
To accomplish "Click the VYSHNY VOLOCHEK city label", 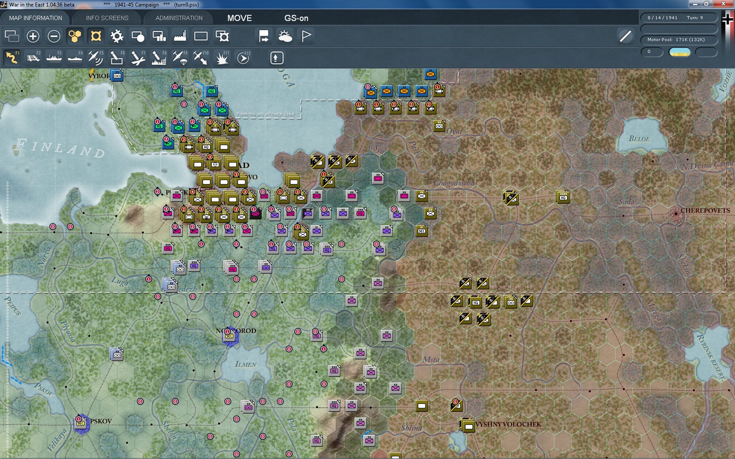I will coord(508,424).
